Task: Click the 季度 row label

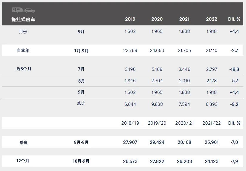Action: click(x=24, y=142)
